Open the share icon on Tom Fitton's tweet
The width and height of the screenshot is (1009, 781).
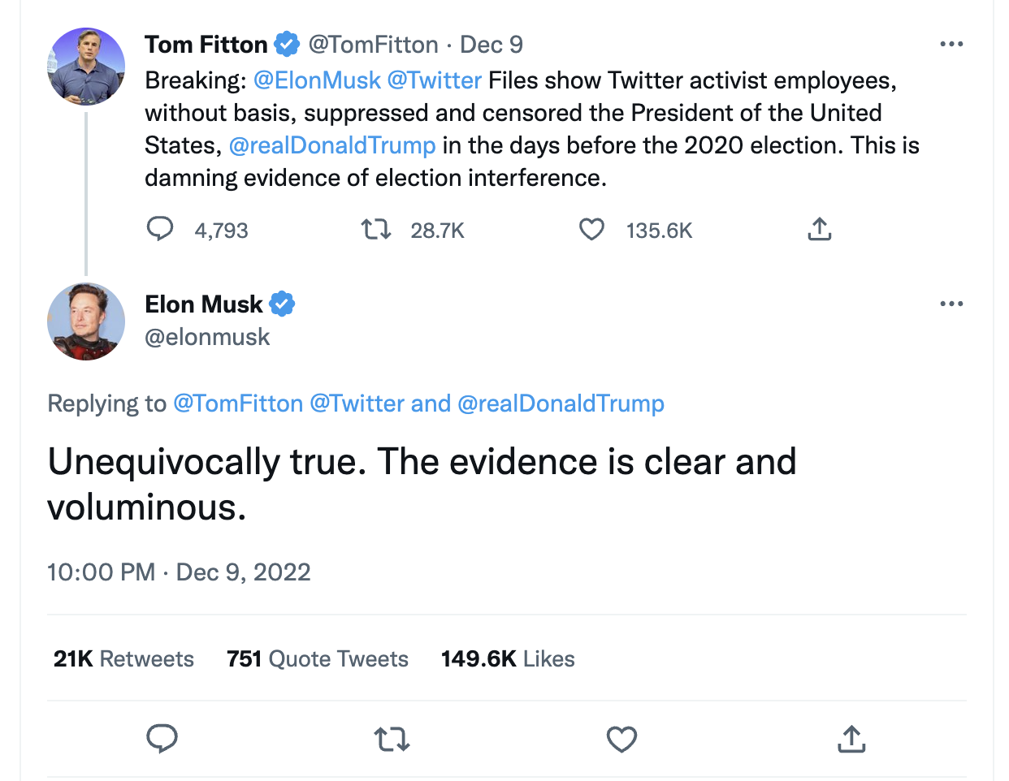click(x=819, y=230)
